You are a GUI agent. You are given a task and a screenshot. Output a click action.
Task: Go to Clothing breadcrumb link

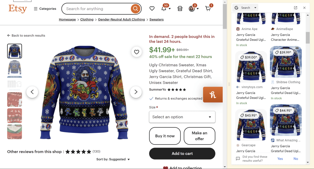[x=87, y=19]
